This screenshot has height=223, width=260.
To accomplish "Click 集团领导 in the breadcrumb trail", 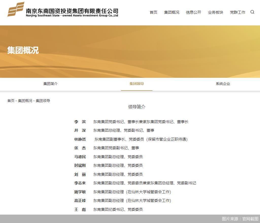I will 43,101.
